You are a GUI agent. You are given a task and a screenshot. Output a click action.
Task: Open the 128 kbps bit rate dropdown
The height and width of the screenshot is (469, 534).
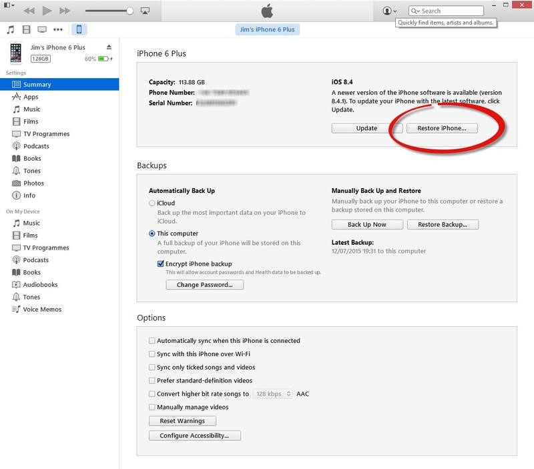273,394
